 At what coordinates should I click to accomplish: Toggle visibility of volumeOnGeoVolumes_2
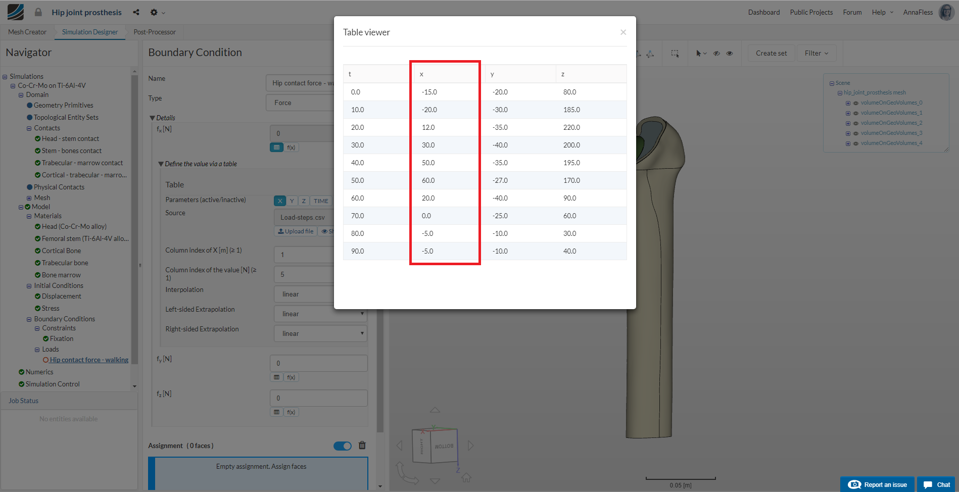[x=855, y=123]
